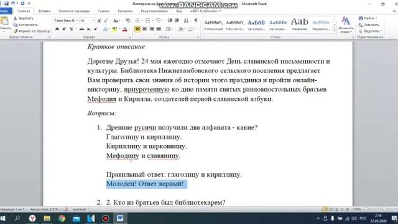Increase paragraph indent
Viewport: 398px width, 224px height.
pyautogui.click(x=177, y=21)
